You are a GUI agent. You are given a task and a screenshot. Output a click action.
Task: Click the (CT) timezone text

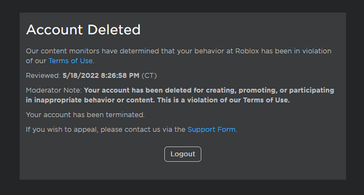149,75
